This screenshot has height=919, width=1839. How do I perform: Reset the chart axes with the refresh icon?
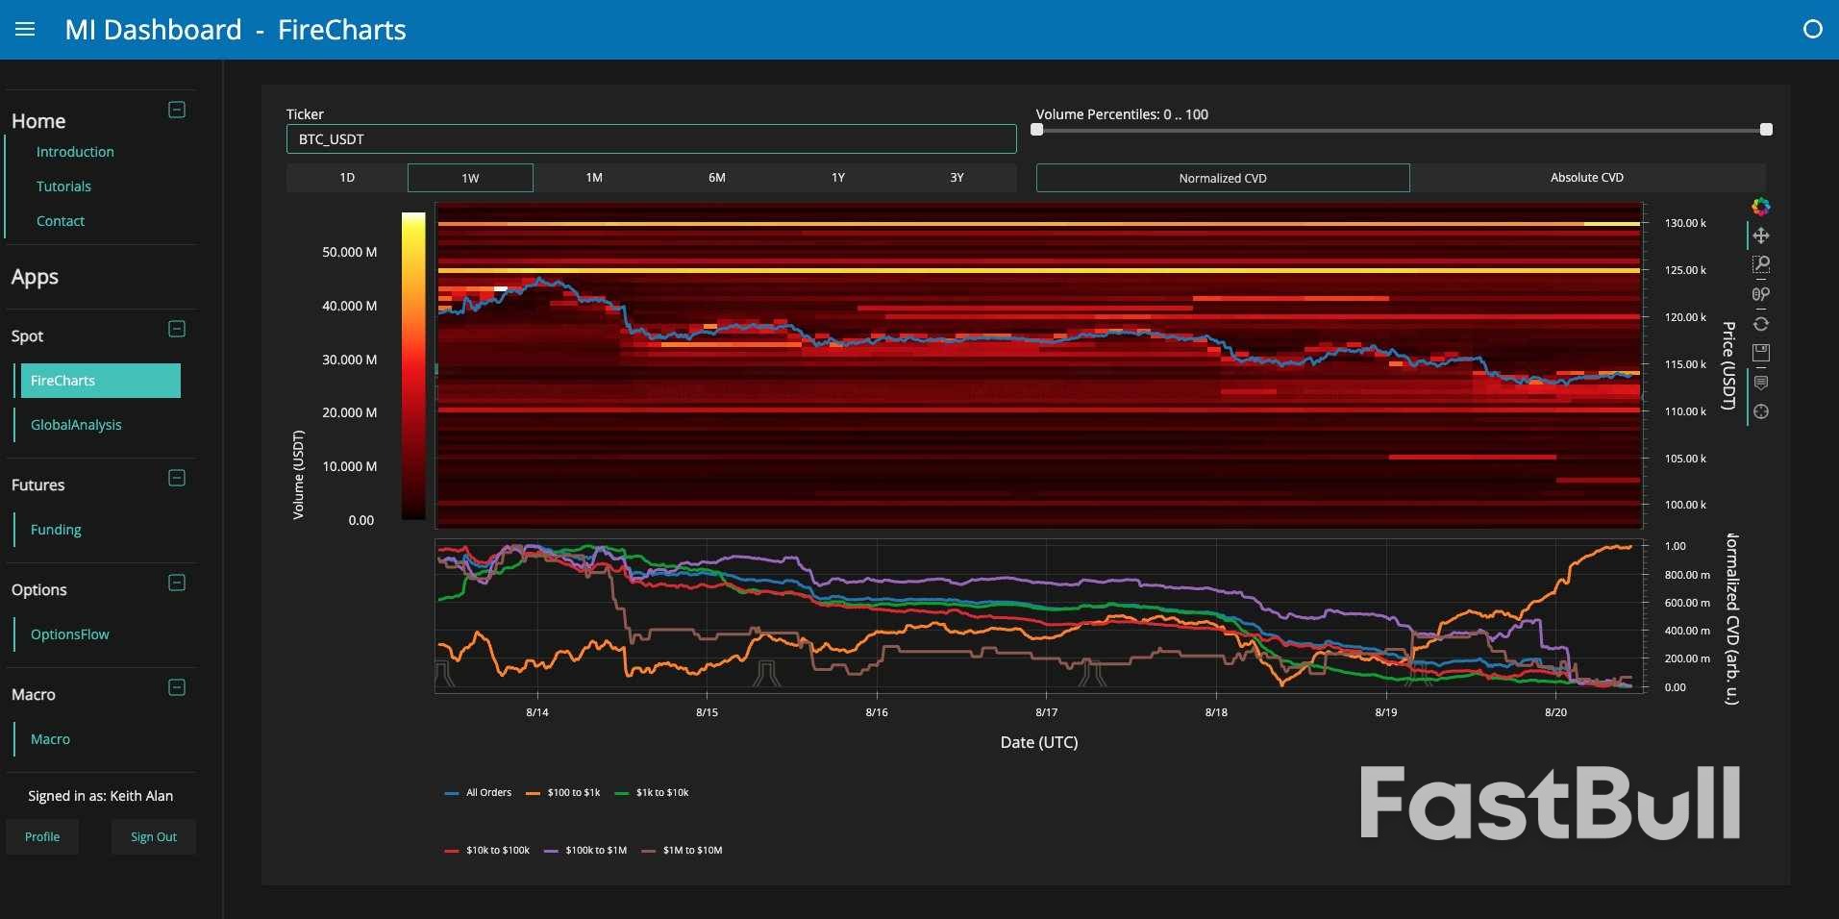pos(1762,324)
